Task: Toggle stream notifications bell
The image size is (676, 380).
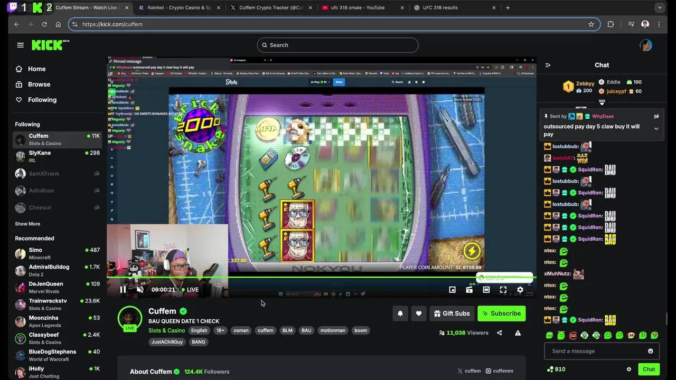Action: [x=400, y=313]
